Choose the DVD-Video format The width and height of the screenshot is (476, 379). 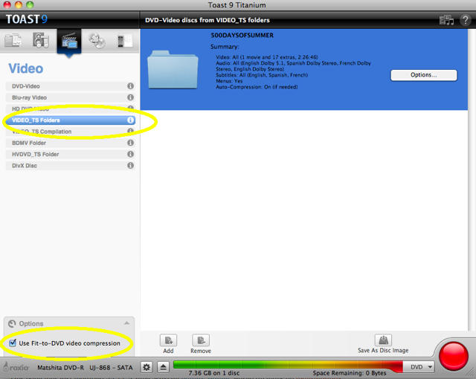pyautogui.click(x=70, y=86)
